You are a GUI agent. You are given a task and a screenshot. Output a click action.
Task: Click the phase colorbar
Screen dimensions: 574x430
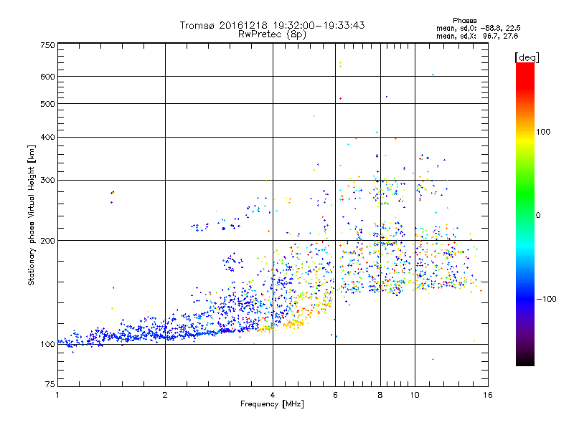[525, 214]
